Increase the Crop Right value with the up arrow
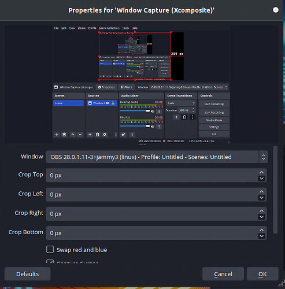 (x=261, y=211)
